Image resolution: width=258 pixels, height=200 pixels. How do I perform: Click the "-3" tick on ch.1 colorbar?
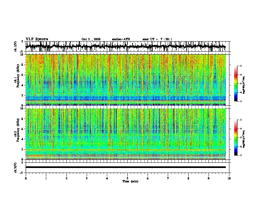pyautogui.click(x=240, y=66)
